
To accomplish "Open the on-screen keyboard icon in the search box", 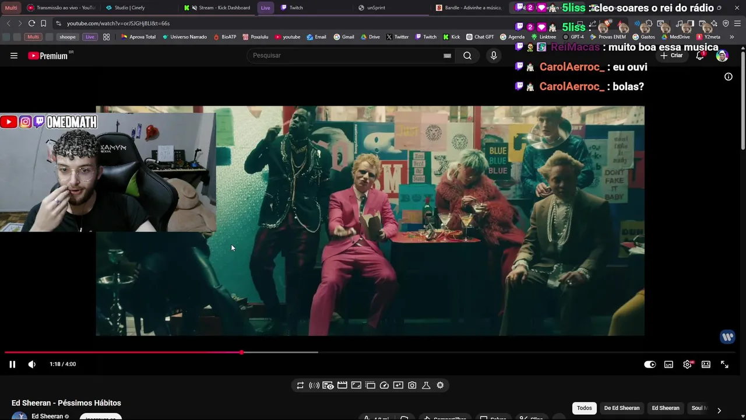I will (x=447, y=55).
